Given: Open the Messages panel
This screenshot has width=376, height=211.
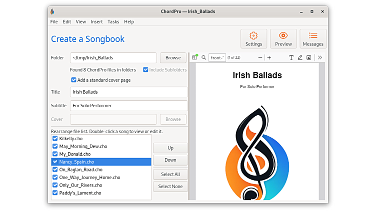Looking at the screenshot, I should tap(313, 38).
